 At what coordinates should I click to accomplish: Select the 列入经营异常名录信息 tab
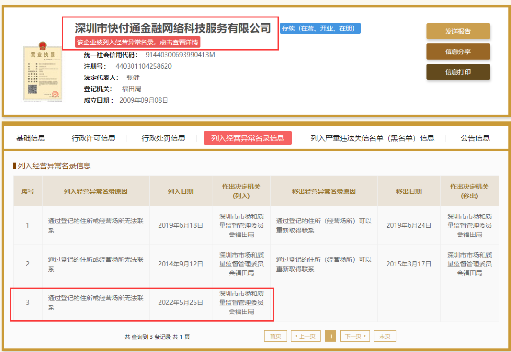tap(247, 138)
